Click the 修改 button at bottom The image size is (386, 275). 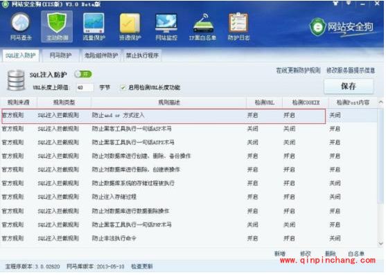305,254
